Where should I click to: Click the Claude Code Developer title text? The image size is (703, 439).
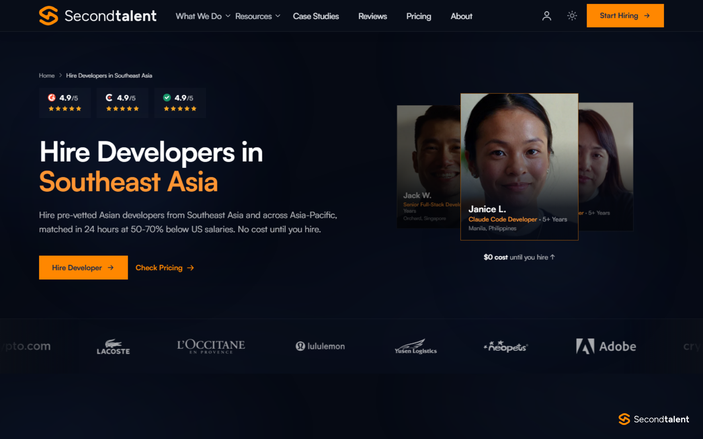(x=503, y=219)
